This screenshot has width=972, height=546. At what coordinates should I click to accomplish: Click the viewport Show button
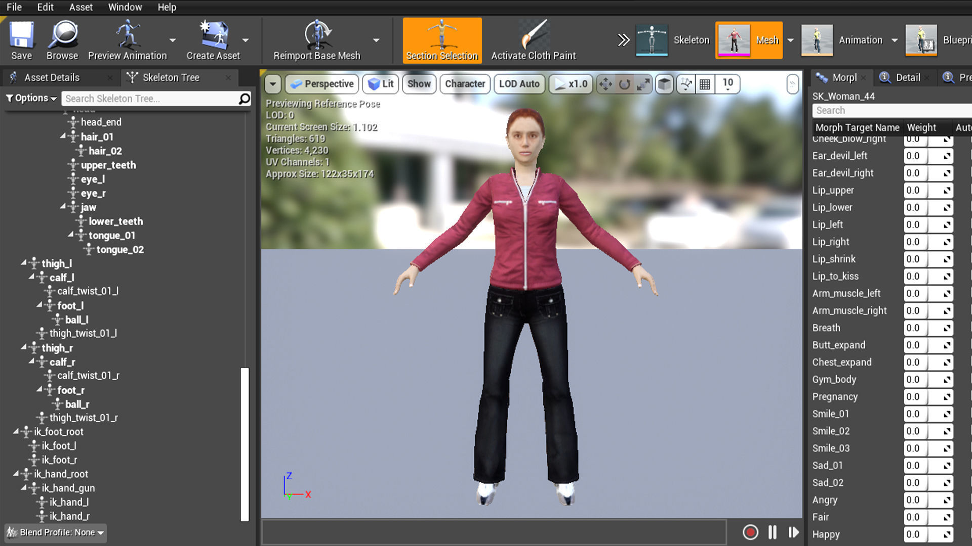point(419,84)
